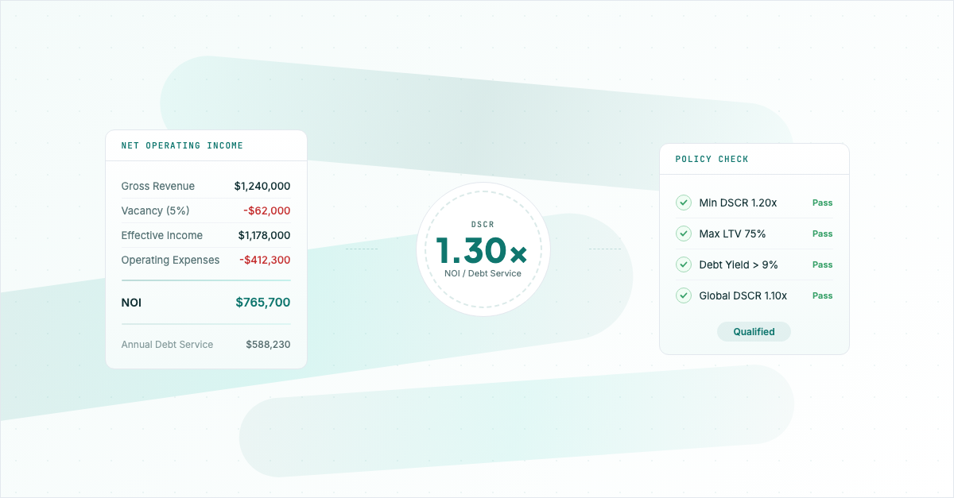Click the Global DSCR 1.10x check icon
Viewport: 954px width, 498px height.
pyautogui.click(x=683, y=295)
